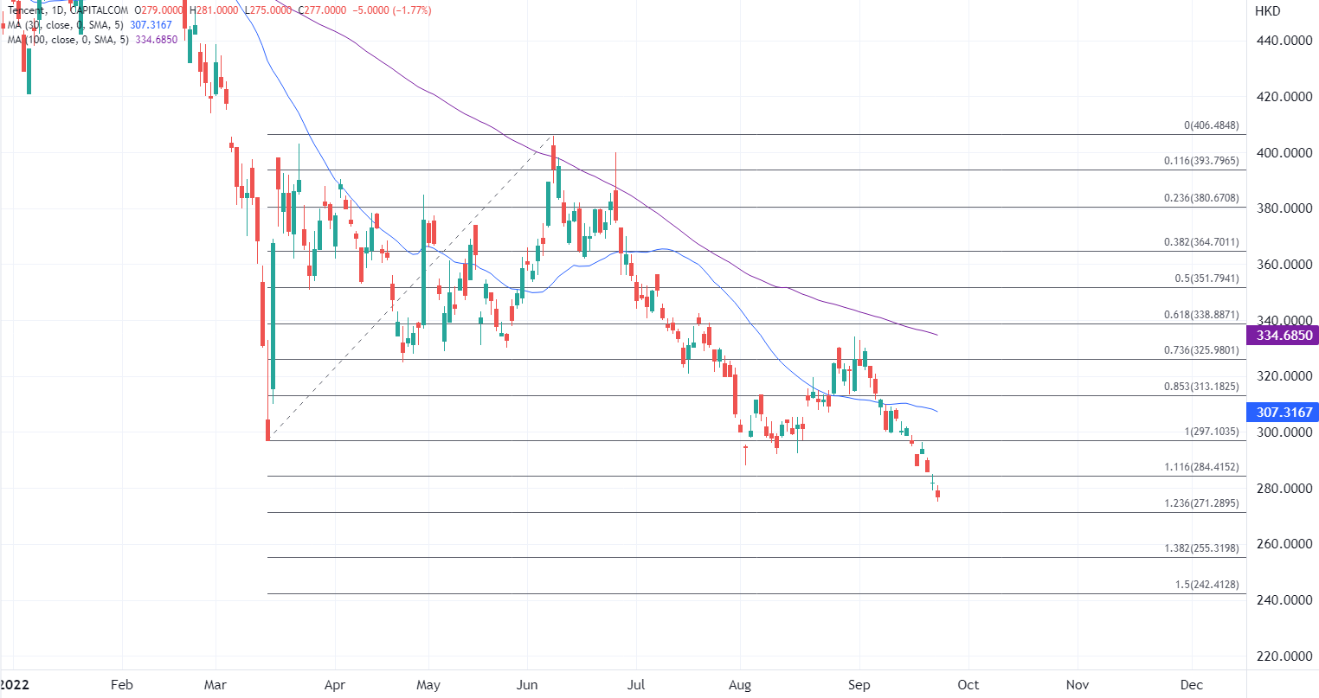Select Fibonacci level 1.236(271.2895) label

coord(1200,503)
